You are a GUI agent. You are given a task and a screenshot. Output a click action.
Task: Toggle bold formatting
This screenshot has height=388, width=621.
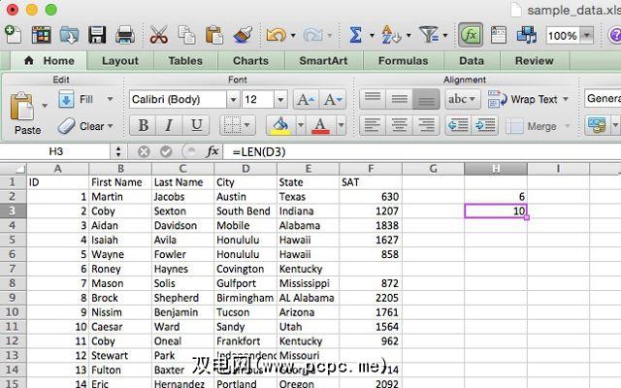point(143,125)
